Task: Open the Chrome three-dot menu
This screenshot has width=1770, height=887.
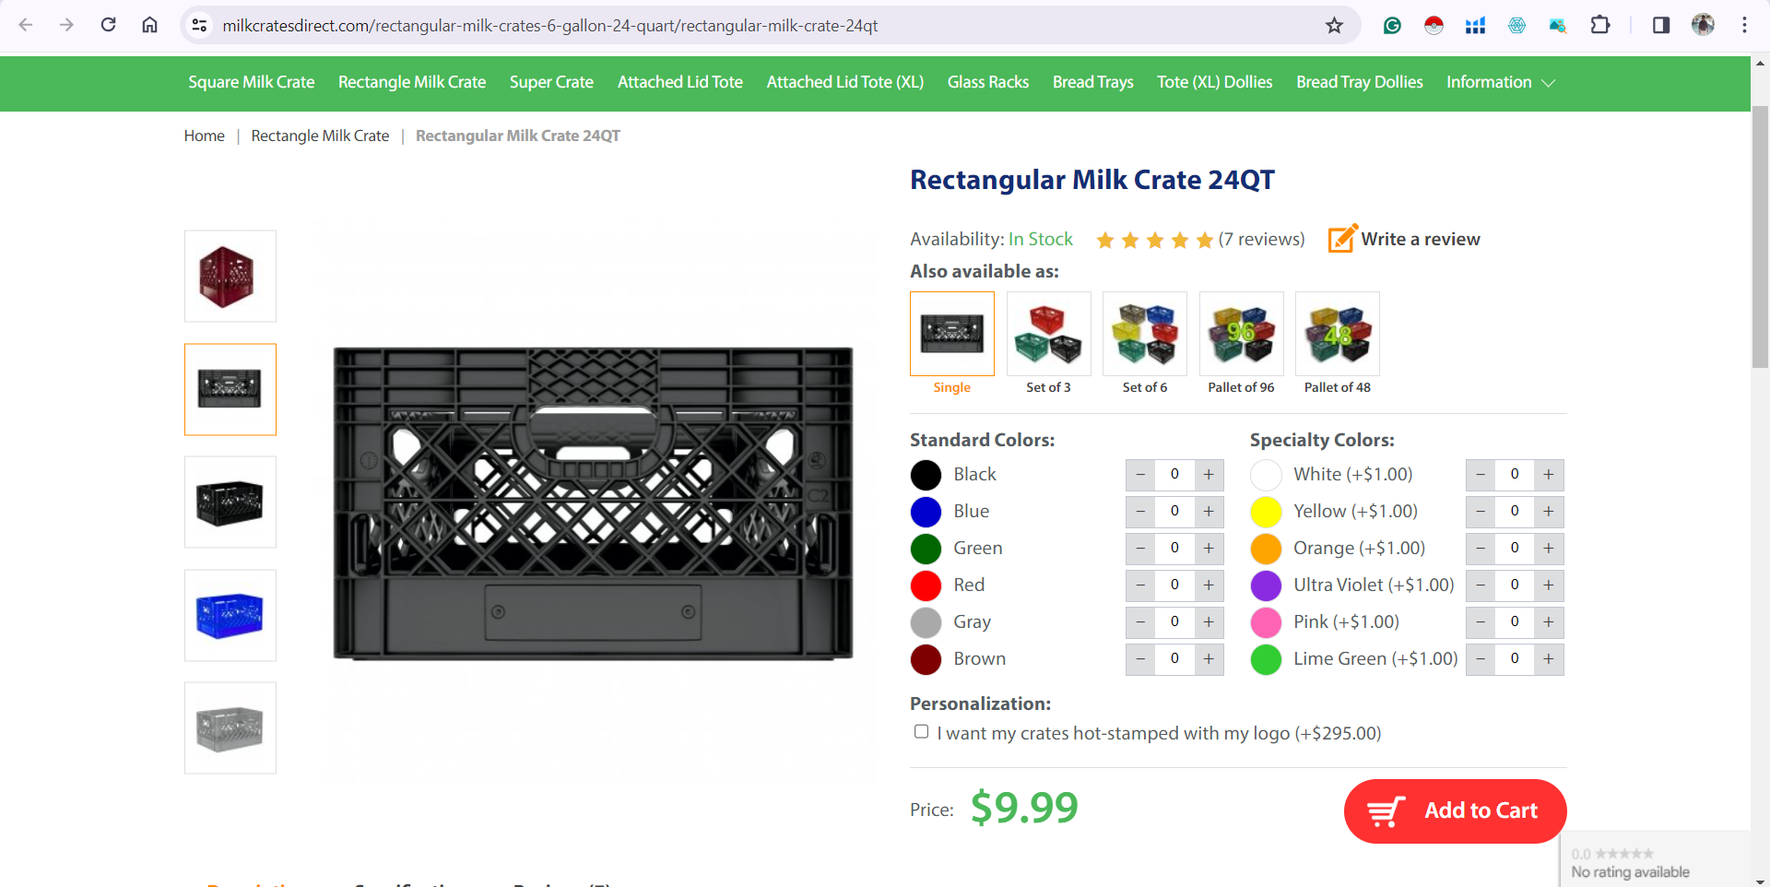Action: pos(1744,25)
